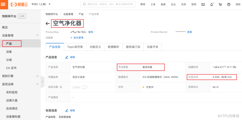This screenshot has height=120, width=242.
Task: Switch to the Topic类列表 tab
Action: [x=75, y=47]
